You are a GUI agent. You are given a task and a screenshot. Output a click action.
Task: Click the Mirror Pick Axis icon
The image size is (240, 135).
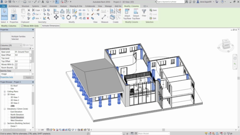69,11
